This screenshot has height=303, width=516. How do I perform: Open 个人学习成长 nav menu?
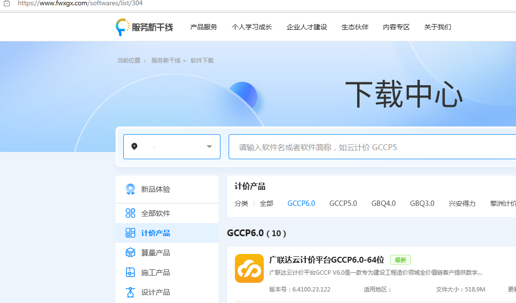(x=252, y=27)
